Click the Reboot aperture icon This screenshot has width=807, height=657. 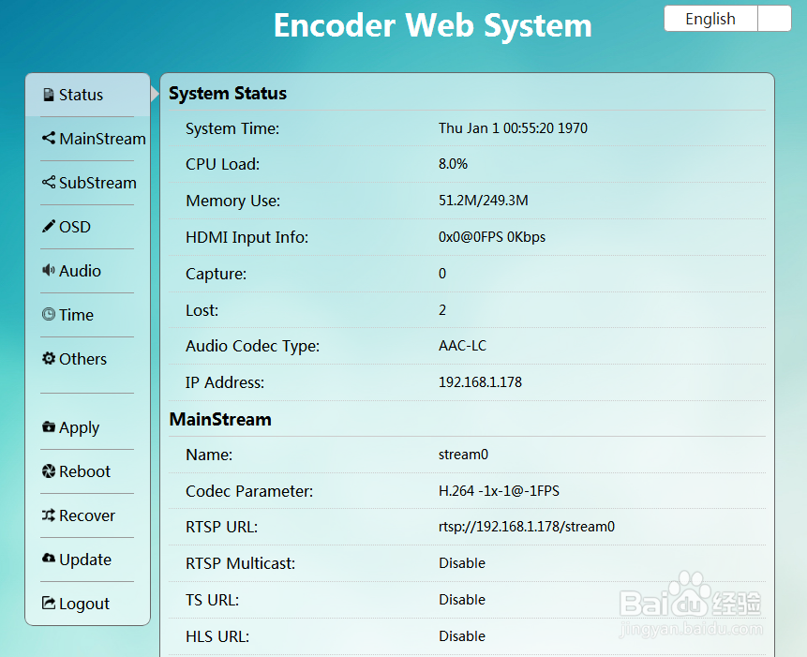pos(49,470)
